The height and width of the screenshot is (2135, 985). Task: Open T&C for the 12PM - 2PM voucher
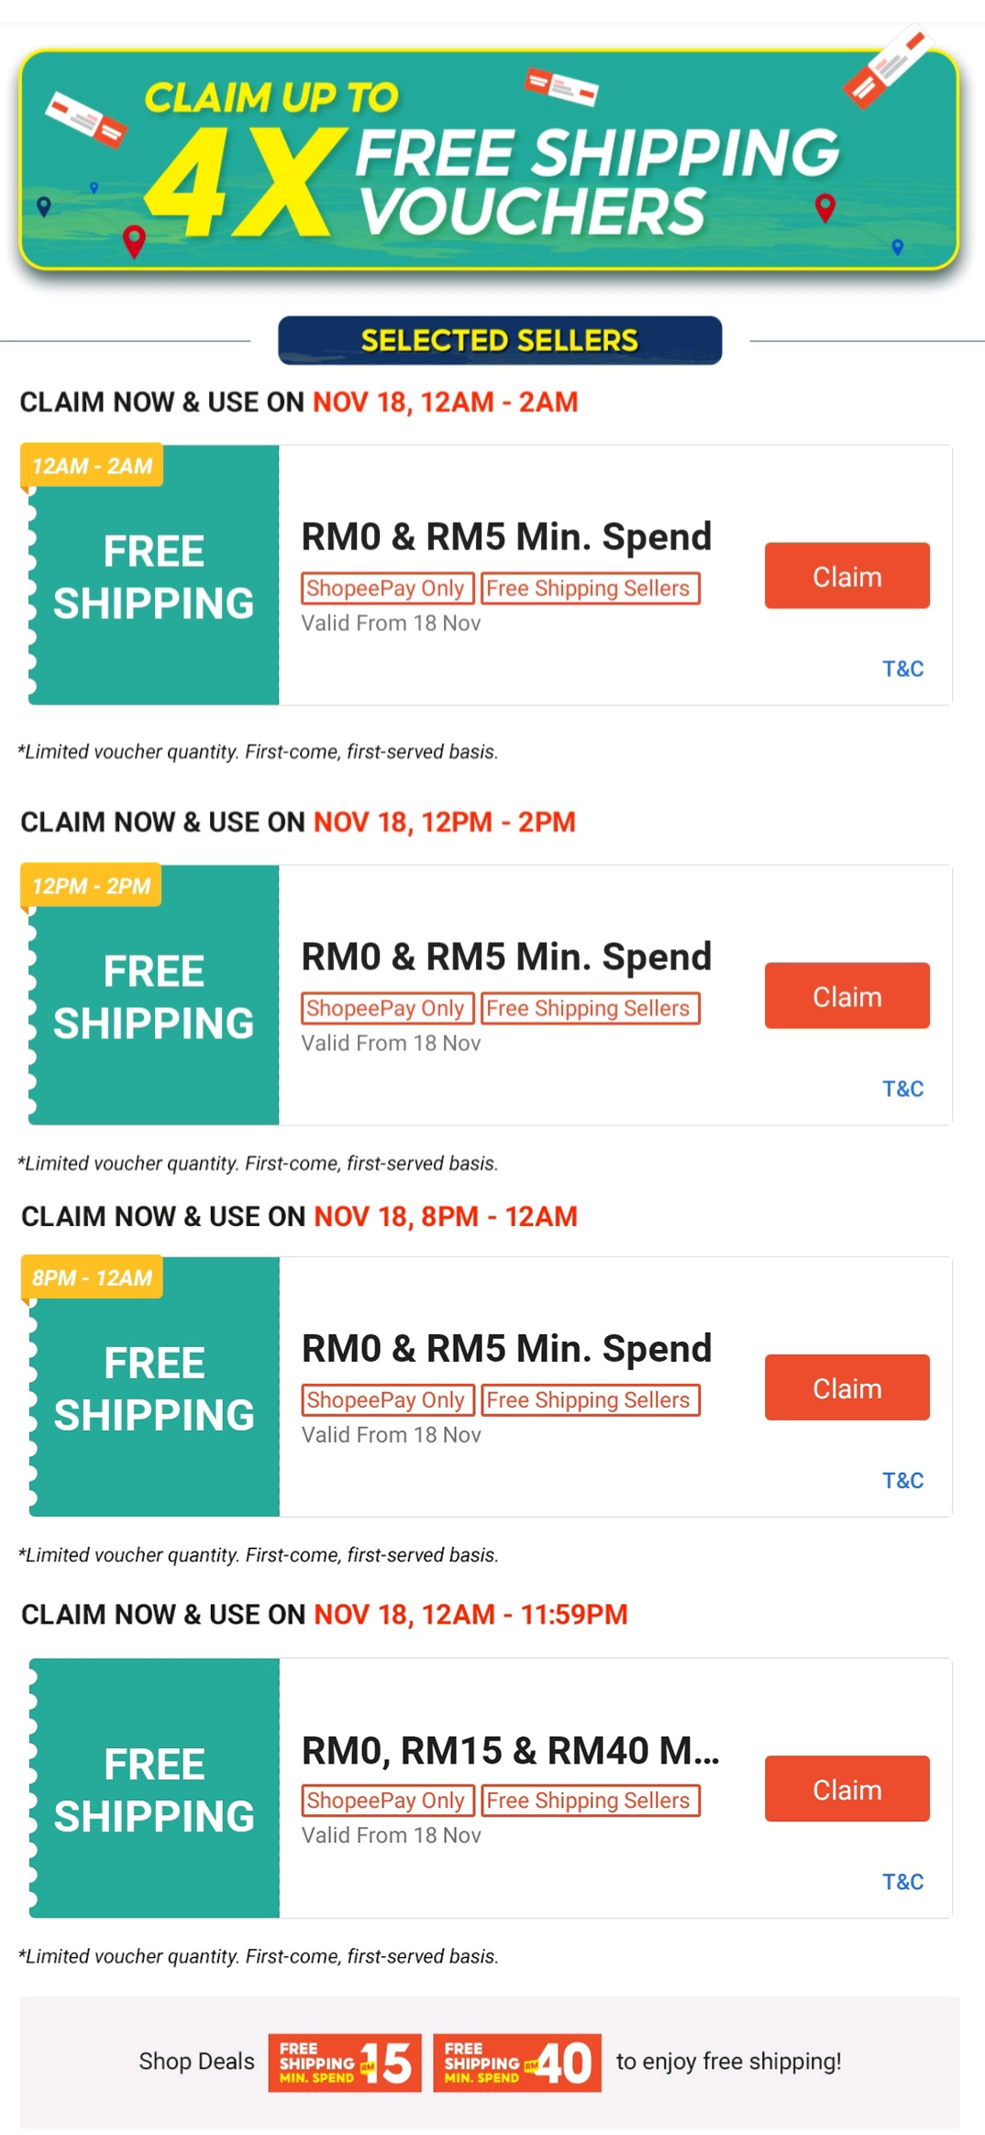point(902,1090)
